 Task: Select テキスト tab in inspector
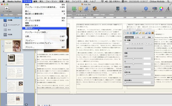coord(129,37)
